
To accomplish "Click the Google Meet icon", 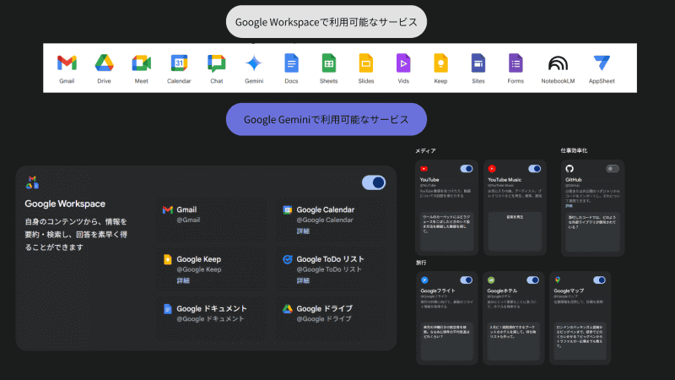I will [141, 63].
